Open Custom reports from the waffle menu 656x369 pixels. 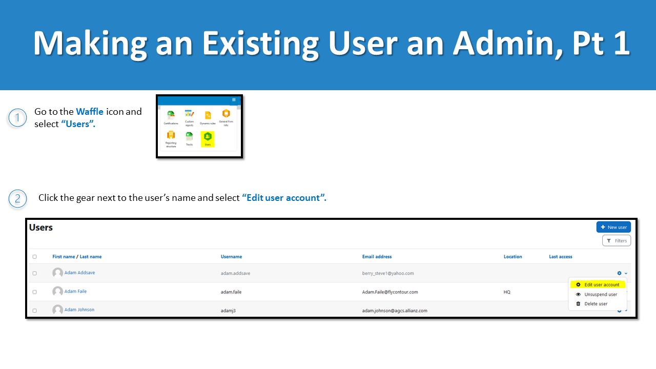click(189, 113)
